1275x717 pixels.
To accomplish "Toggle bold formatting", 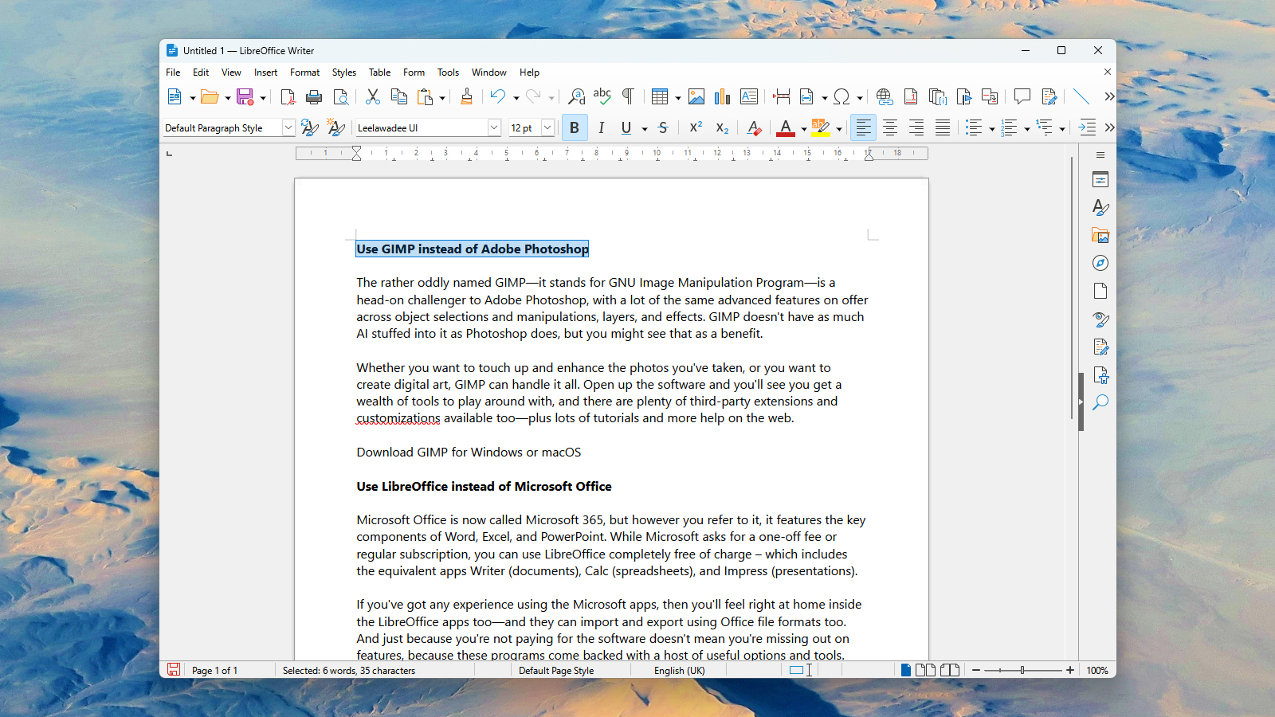I will (575, 127).
